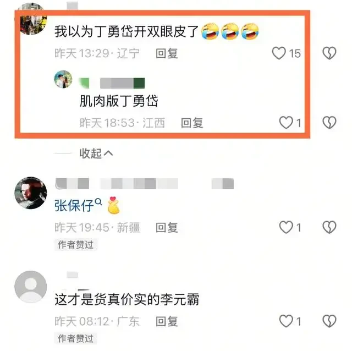Viewport: 352px width, 351px height.
Task: Dislike the comment from 辽宁 at 13:29
Action: point(329,53)
